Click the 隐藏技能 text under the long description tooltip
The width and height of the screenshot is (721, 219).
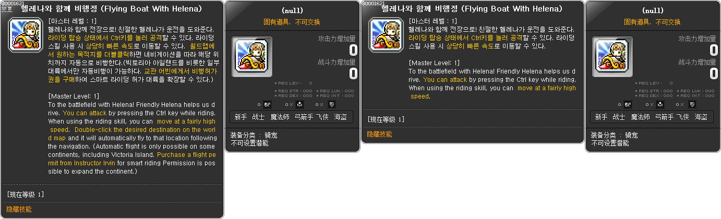[x=19, y=209]
